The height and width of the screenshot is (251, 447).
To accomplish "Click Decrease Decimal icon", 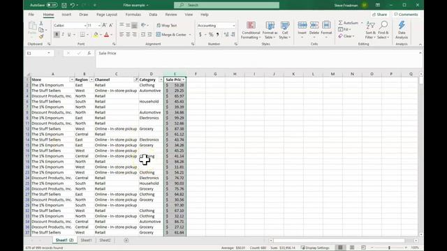I will click(x=233, y=34).
